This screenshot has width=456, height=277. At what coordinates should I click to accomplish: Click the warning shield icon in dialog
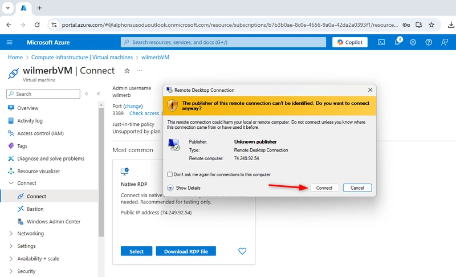(173, 105)
